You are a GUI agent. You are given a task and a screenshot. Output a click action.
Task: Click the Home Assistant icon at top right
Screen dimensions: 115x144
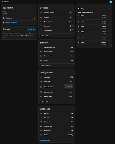[111, 2]
